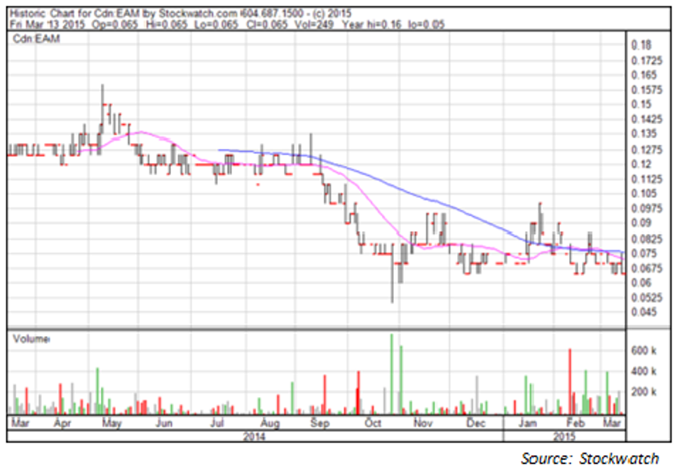
Task: Click the Dec month label on axis
Action: click(476, 424)
